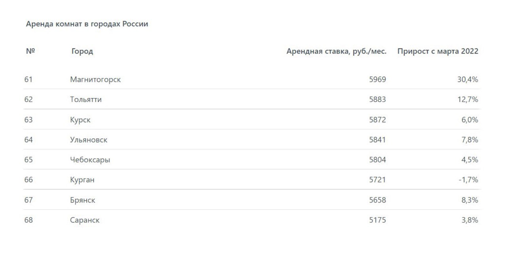The width and height of the screenshot is (506, 253).
Task: Select the 12,7% growth cell
Action: (x=468, y=100)
